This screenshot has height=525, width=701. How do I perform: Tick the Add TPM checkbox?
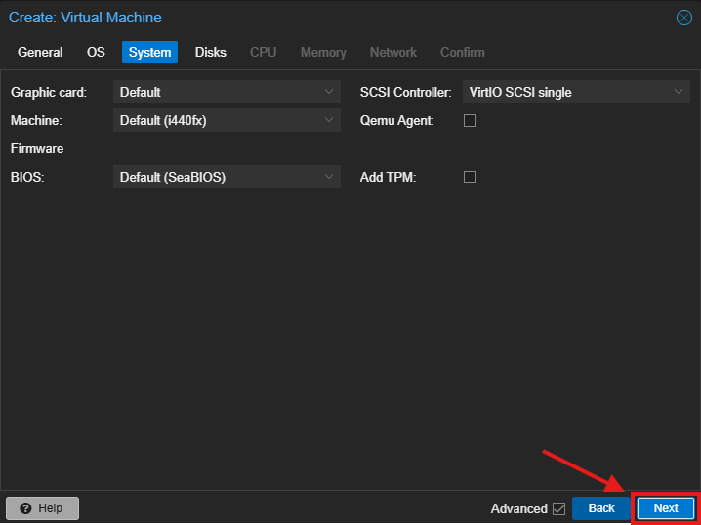coord(470,177)
